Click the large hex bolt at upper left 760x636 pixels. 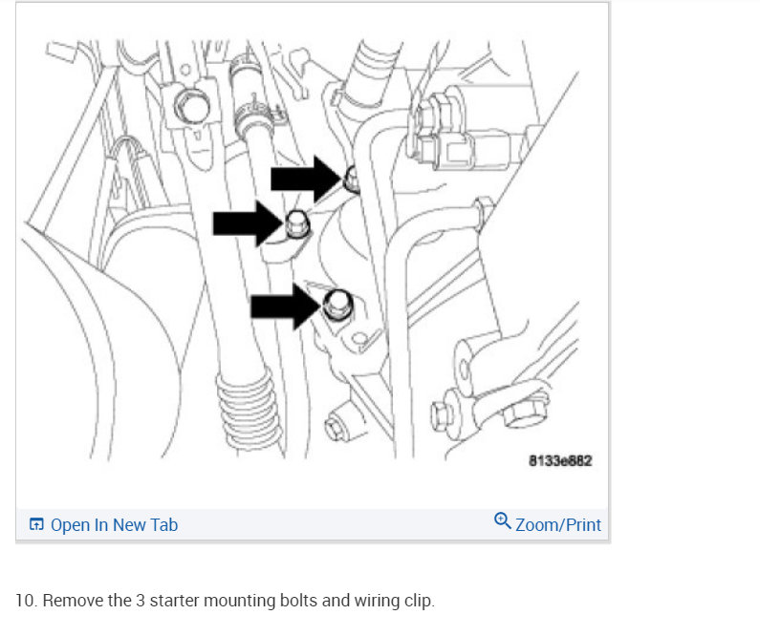pos(192,107)
